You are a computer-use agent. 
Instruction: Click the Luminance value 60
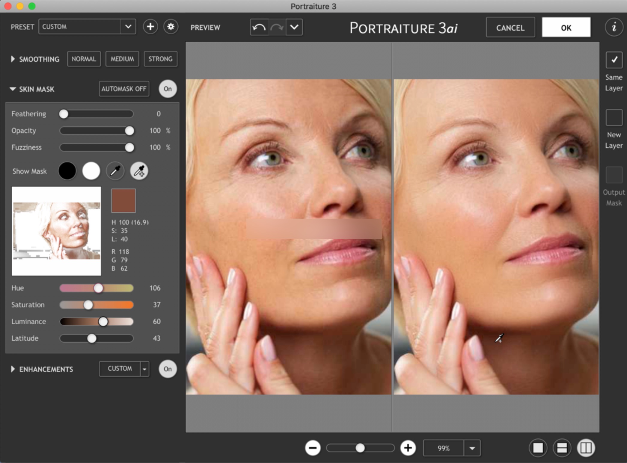tap(157, 321)
